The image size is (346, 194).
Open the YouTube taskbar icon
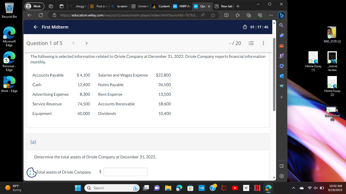235,188
